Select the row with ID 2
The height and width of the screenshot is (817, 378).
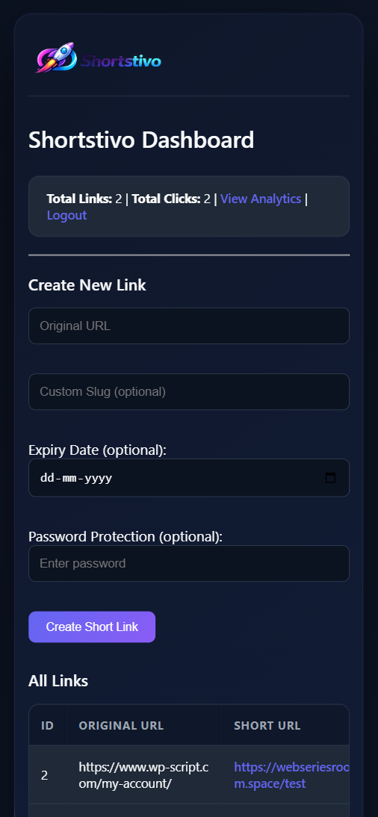[x=189, y=774]
